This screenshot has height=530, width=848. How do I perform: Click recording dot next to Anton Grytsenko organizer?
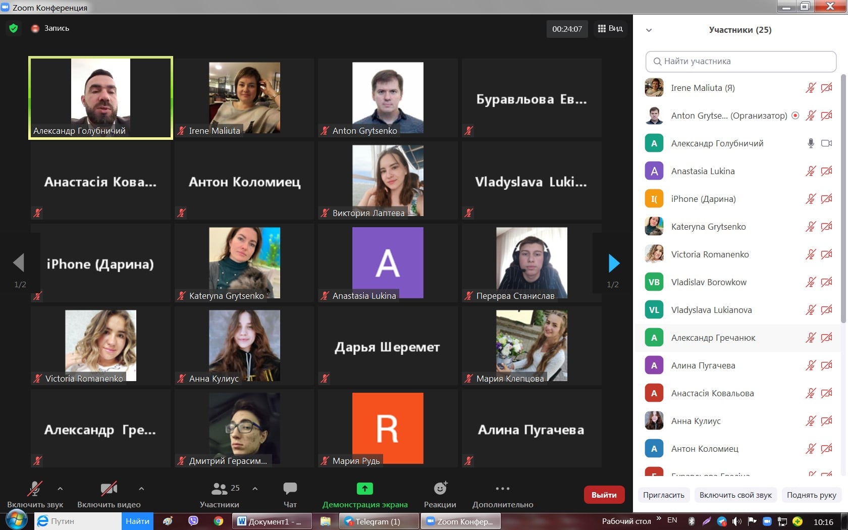[x=796, y=116]
